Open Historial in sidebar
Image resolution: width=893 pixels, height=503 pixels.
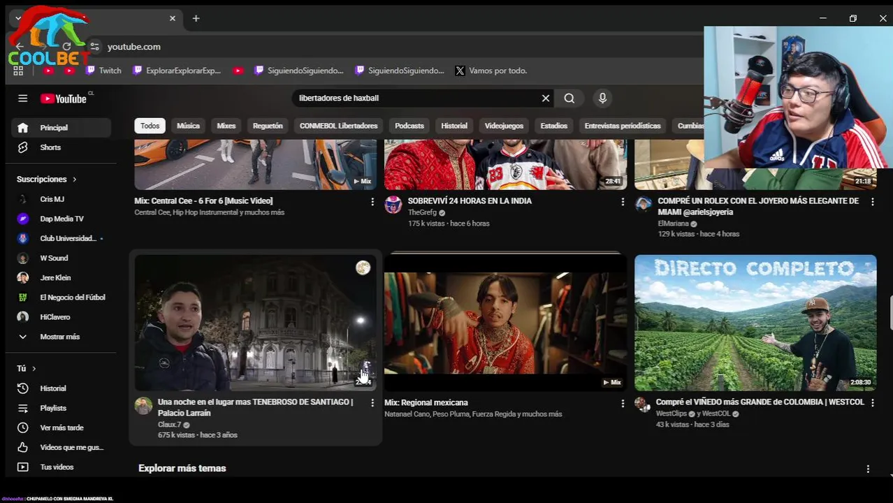click(x=61, y=388)
